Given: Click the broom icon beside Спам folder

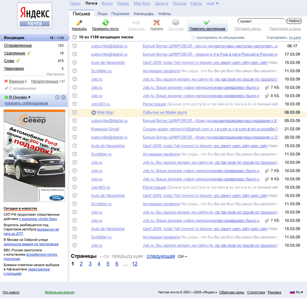Looking at the screenshot, I should pyautogui.click(x=17, y=61).
